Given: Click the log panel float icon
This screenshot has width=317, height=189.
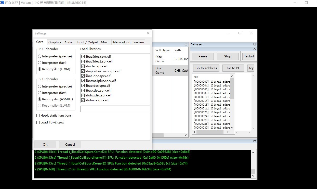Looking at the screenshot, I should 254,141.
